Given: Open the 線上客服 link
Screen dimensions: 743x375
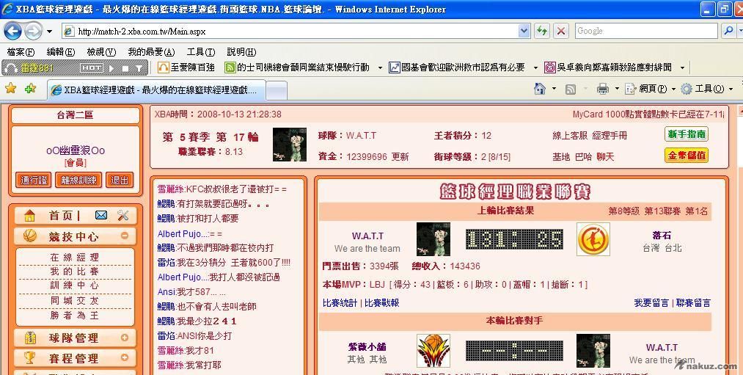Looking at the screenshot, I should (570, 136).
